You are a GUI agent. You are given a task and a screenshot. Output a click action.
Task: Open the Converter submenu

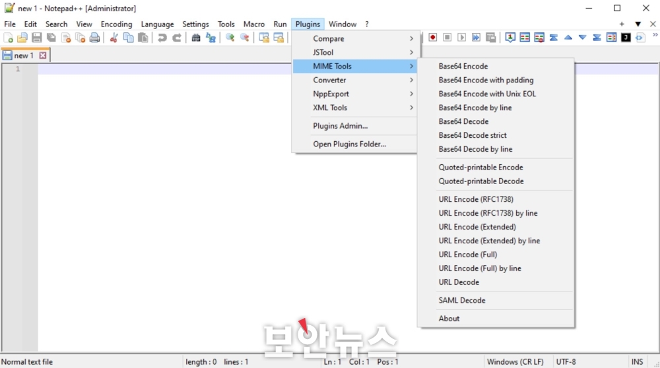pos(355,80)
